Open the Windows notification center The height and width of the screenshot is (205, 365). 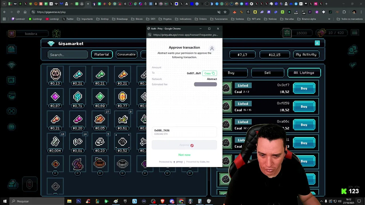point(359,201)
